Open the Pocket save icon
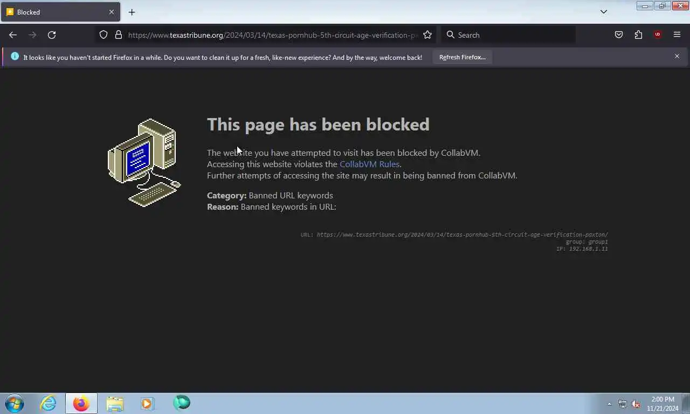The width and height of the screenshot is (690, 414). click(x=619, y=35)
